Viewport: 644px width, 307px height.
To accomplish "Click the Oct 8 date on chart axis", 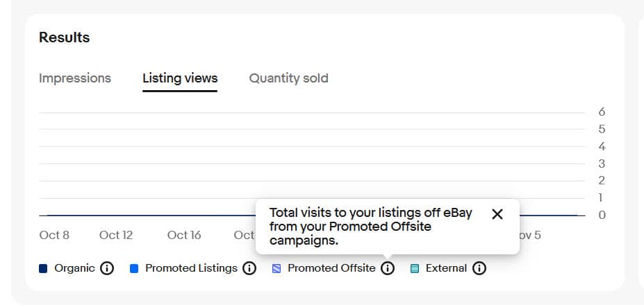I will (x=54, y=235).
